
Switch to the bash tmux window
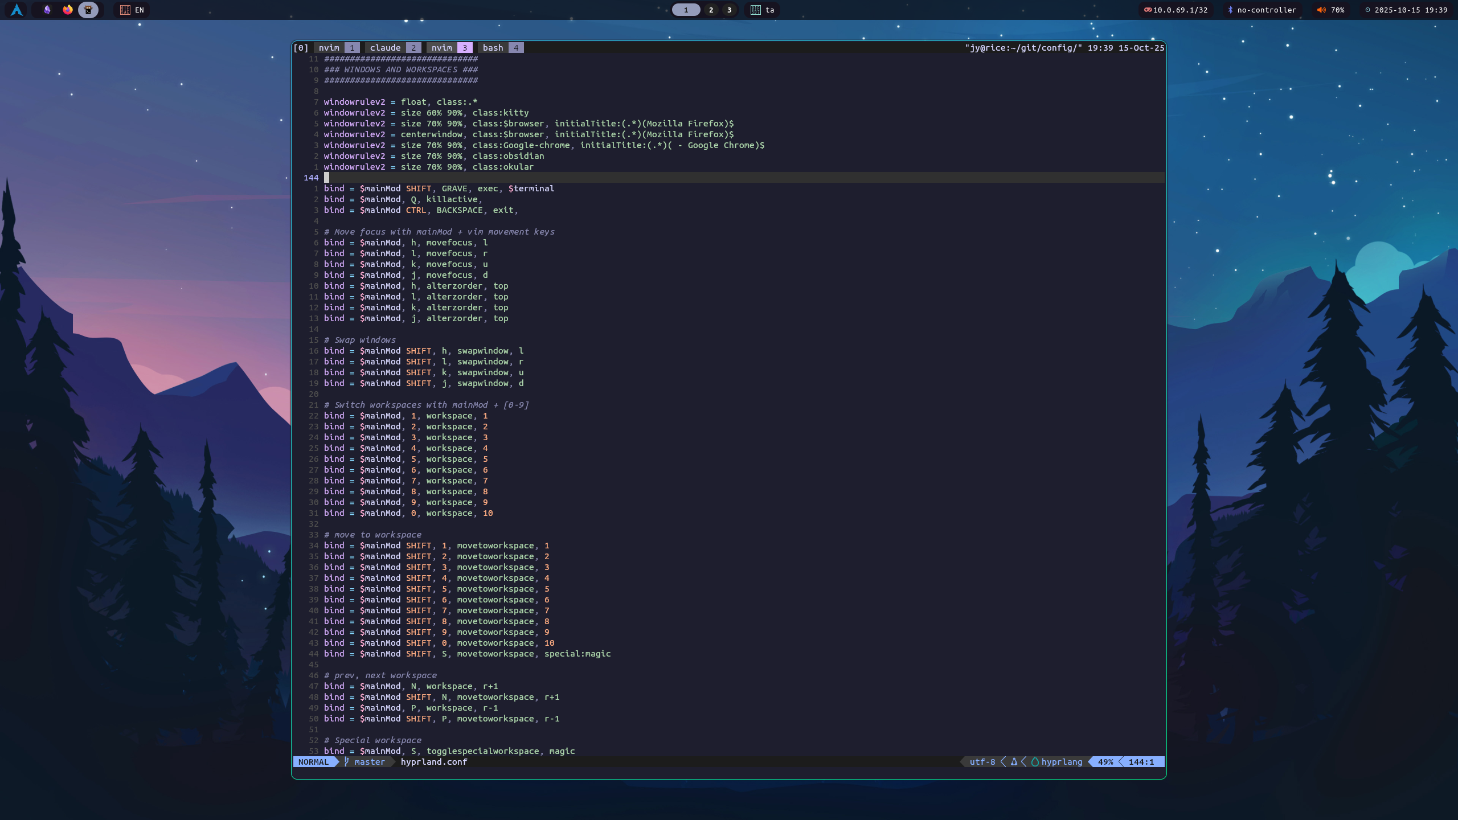point(492,48)
